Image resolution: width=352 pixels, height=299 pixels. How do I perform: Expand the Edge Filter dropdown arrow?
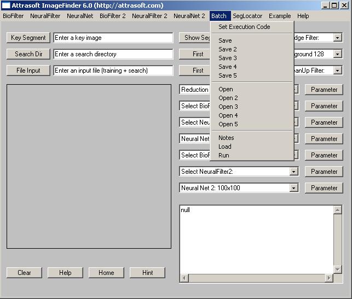[338, 38]
